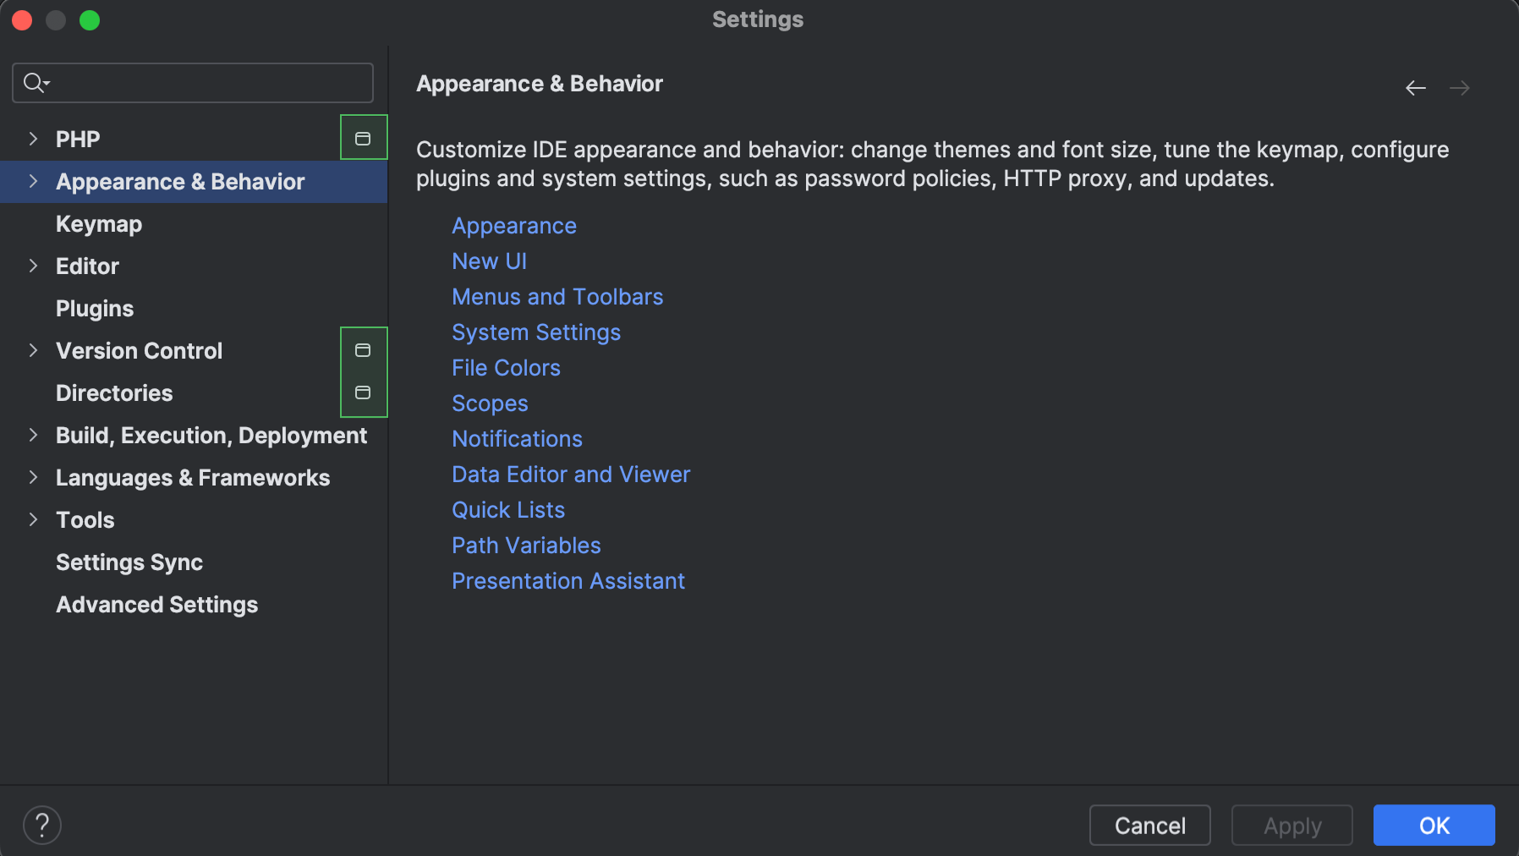Open help via the question mark icon
The image size is (1519, 856).
(42, 825)
